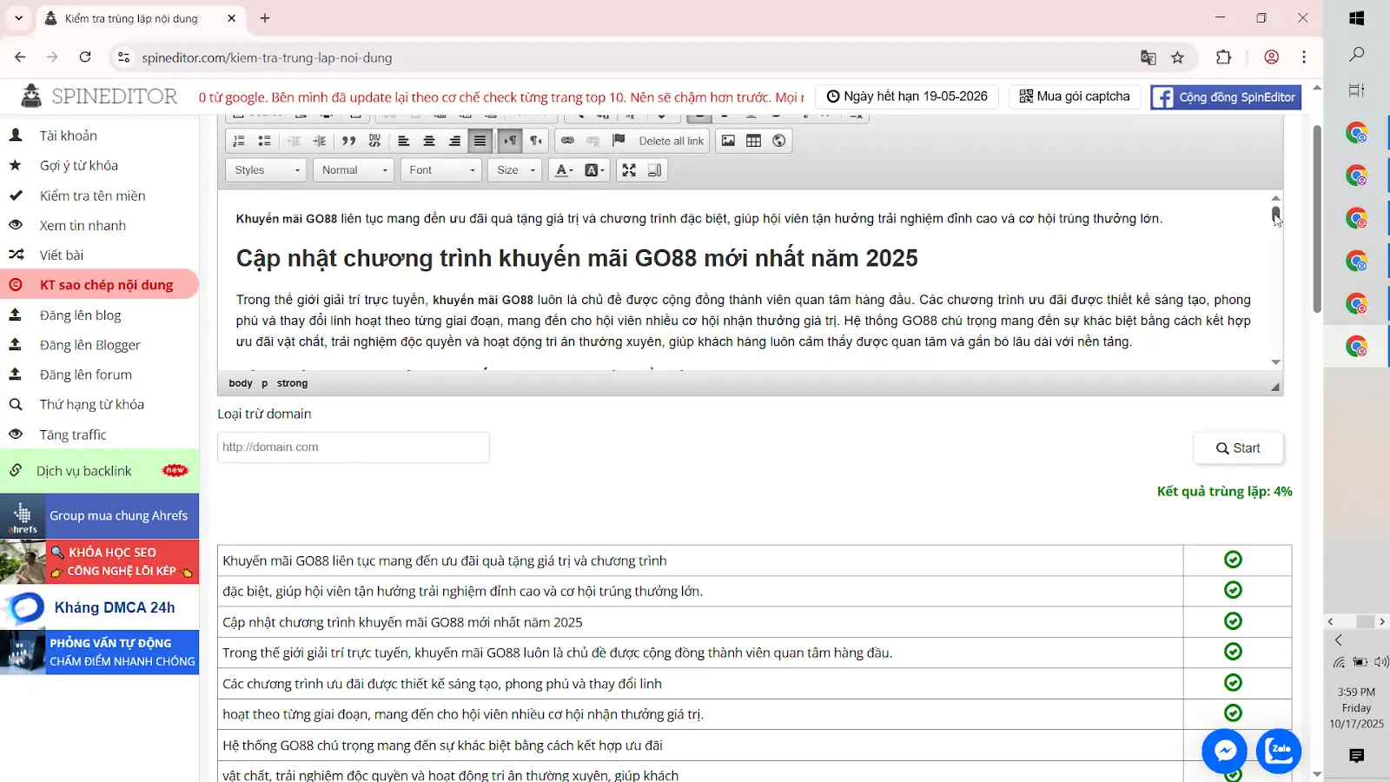Insert an image into the editor

(x=728, y=141)
